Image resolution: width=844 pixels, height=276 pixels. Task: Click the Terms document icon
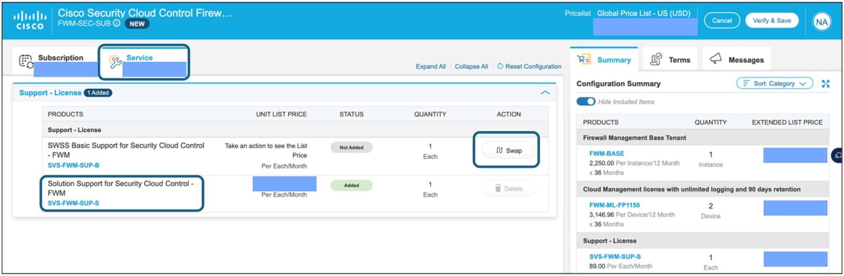click(x=656, y=59)
